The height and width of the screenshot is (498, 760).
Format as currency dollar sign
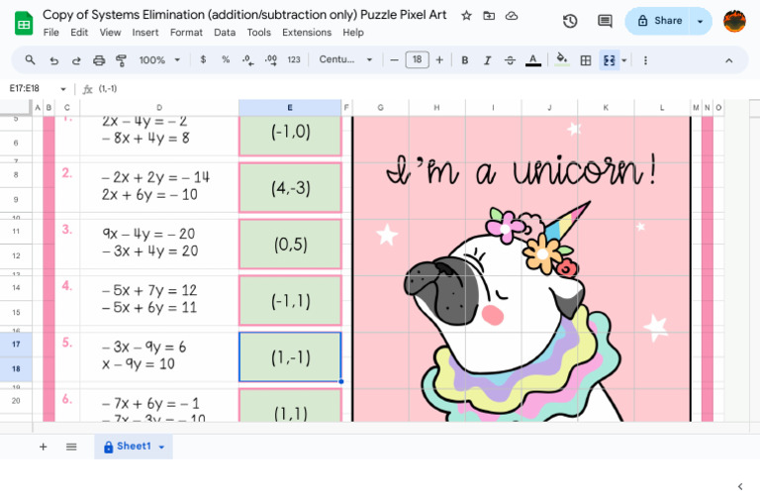pyautogui.click(x=203, y=59)
